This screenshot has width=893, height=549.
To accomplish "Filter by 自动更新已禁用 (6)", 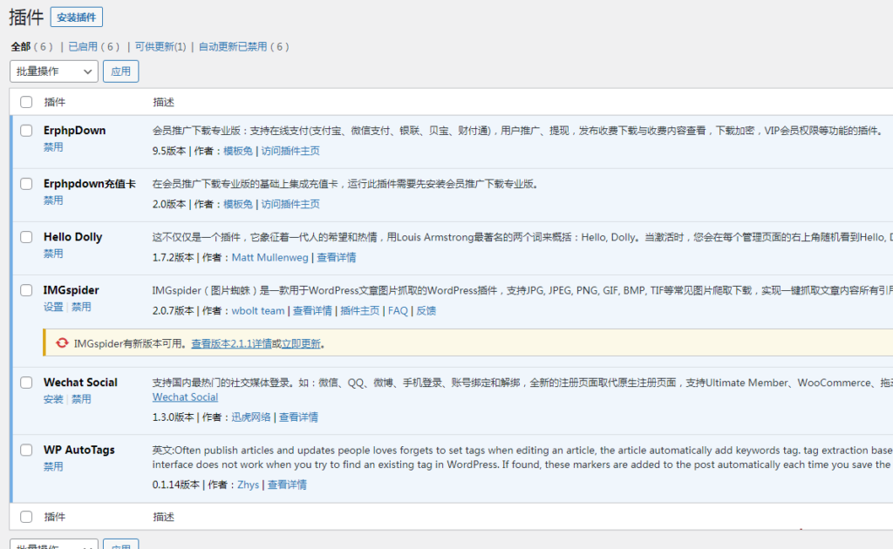I will tap(244, 47).
